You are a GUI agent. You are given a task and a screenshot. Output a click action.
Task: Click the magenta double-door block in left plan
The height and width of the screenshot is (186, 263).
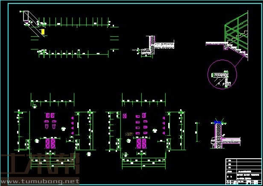coord(50,143)
